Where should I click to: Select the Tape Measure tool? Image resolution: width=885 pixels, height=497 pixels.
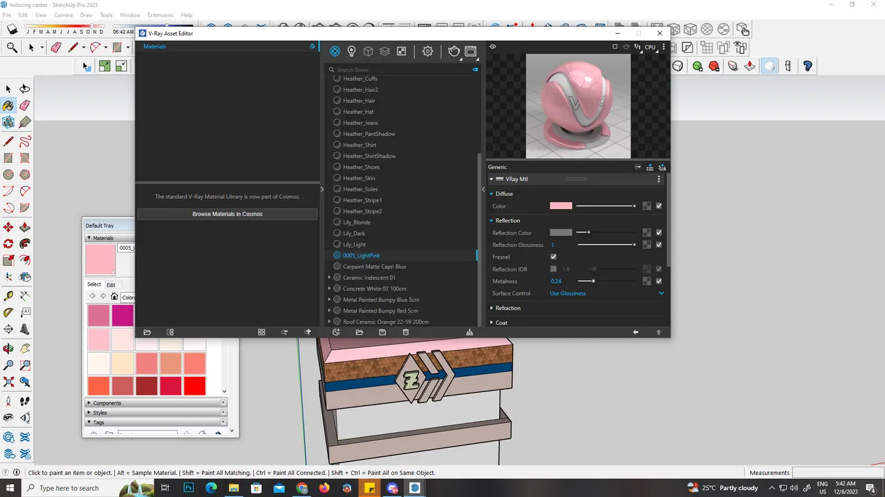[8, 296]
